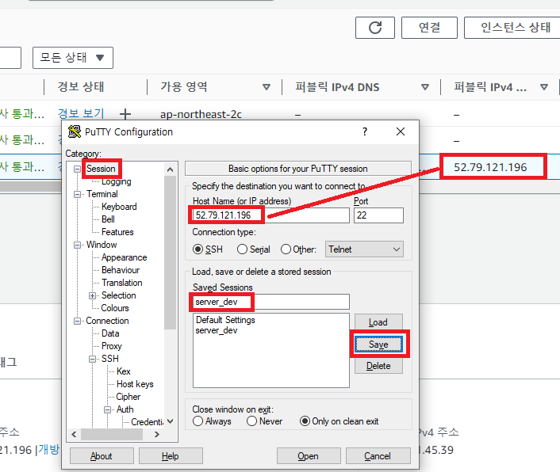560x472 pixels.
Task: Collapse the Auth tree node
Action: click(108, 409)
